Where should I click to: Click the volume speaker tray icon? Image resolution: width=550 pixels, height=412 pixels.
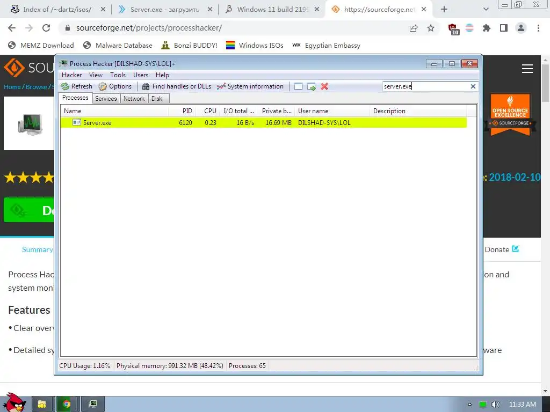496,404
